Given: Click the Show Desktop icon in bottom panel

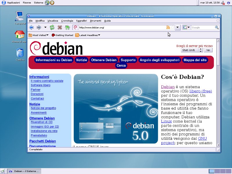Looking at the screenshot, I should tap(2, 171).
